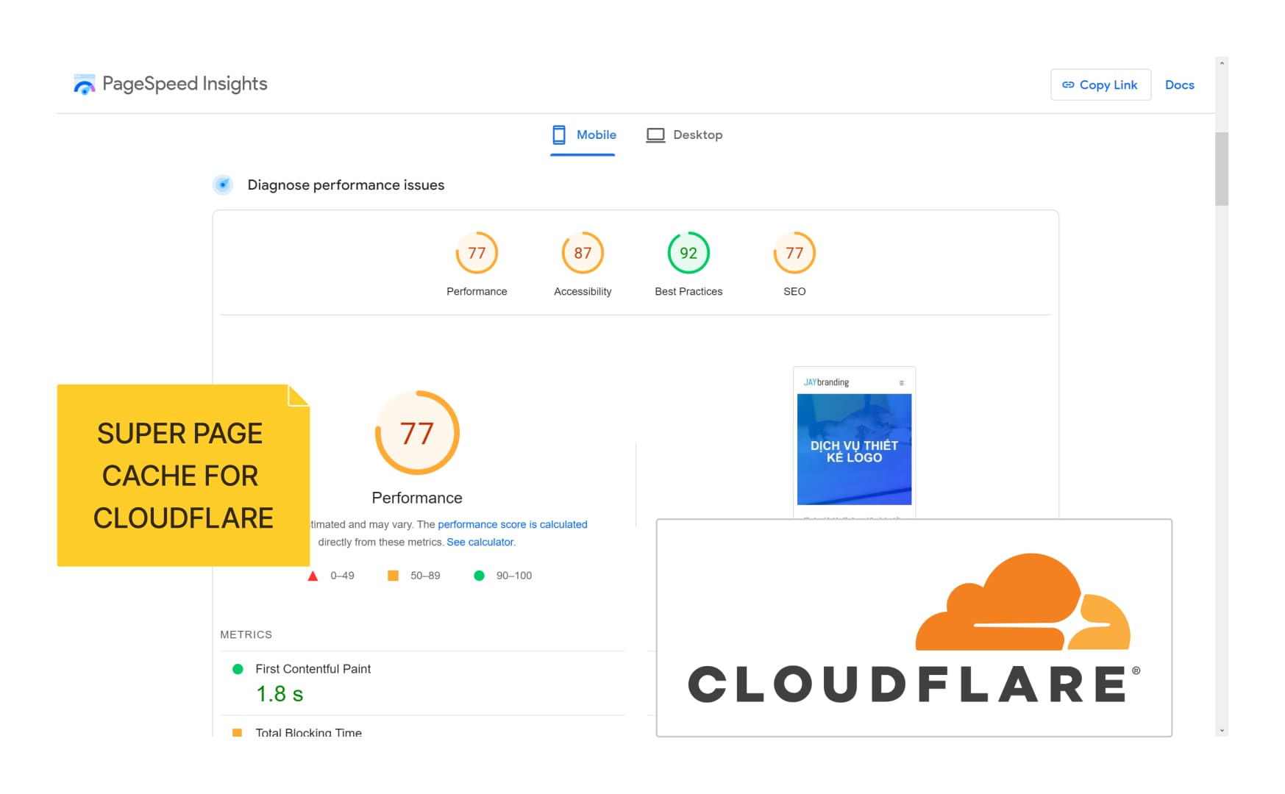
Task: Click the First Contentful Paint metric label
Action: [x=313, y=669]
